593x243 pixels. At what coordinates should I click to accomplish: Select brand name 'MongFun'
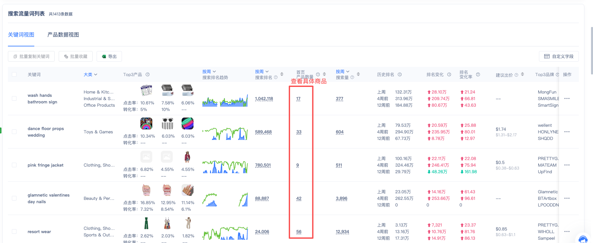pyautogui.click(x=547, y=92)
